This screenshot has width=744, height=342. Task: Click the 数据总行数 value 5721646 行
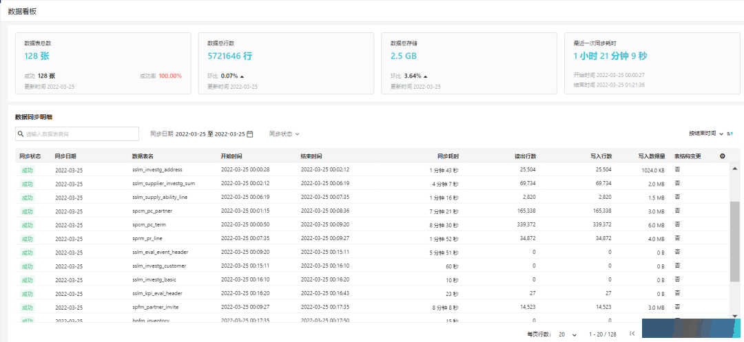[x=229, y=56]
